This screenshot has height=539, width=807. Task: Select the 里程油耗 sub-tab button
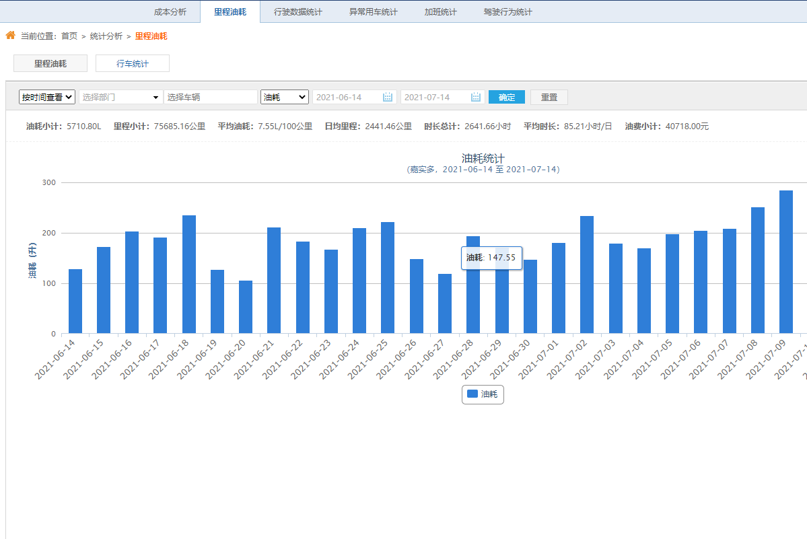tap(50, 64)
